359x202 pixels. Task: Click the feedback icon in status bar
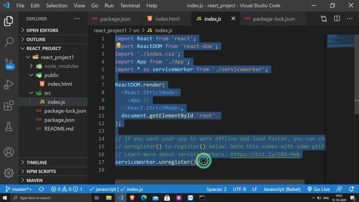click(x=339, y=189)
